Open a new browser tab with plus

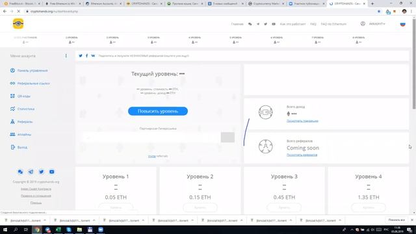tap(372, 4)
